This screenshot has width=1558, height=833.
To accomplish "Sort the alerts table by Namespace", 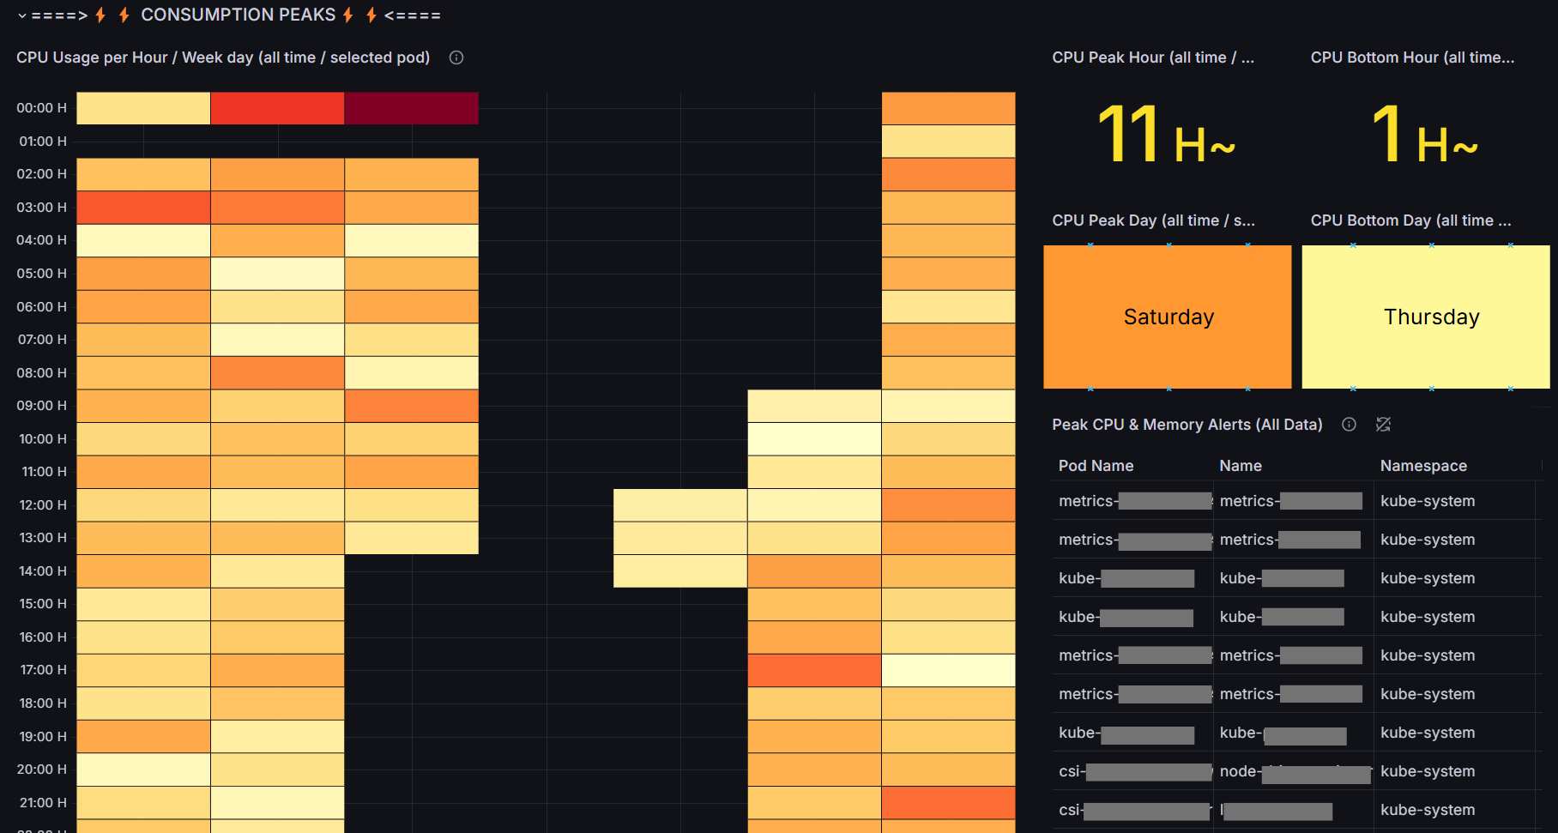I will coord(1423,465).
